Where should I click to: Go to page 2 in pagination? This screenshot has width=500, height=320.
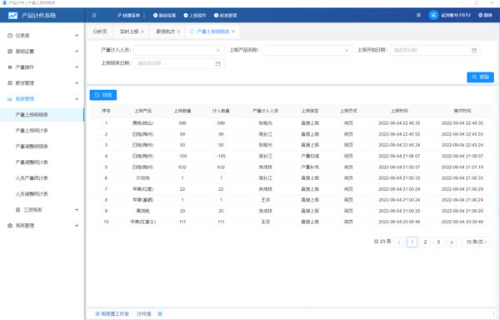(x=425, y=242)
